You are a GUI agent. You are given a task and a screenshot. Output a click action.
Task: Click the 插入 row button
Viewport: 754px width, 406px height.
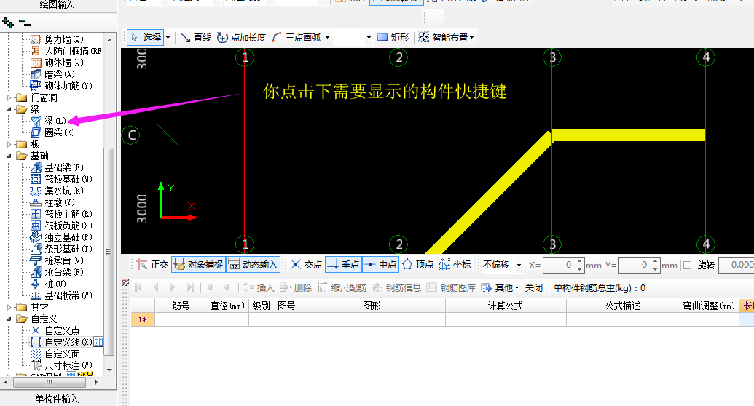click(258, 288)
